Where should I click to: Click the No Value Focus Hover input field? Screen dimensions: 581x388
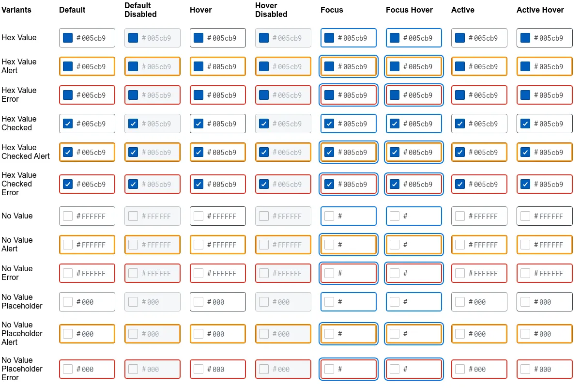(414, 216)
